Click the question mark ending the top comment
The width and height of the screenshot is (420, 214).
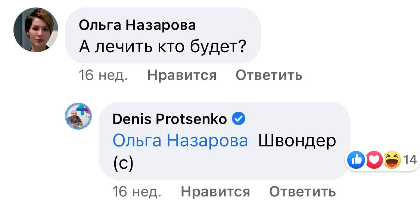click(x=242, y=47)
